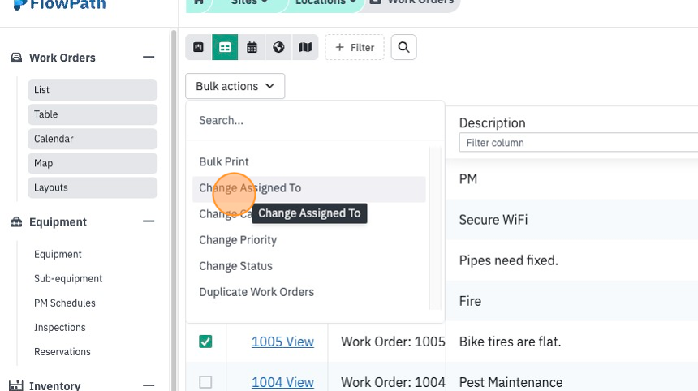Open the calendar view icon

(252, 47)
